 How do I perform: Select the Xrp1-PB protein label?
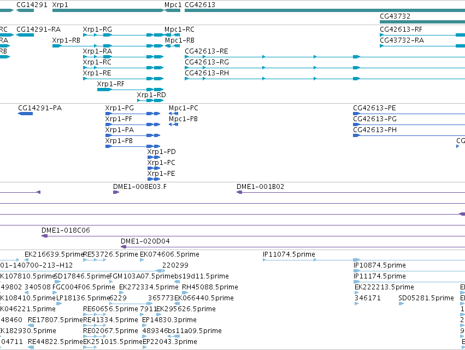[x=119, y=141]
